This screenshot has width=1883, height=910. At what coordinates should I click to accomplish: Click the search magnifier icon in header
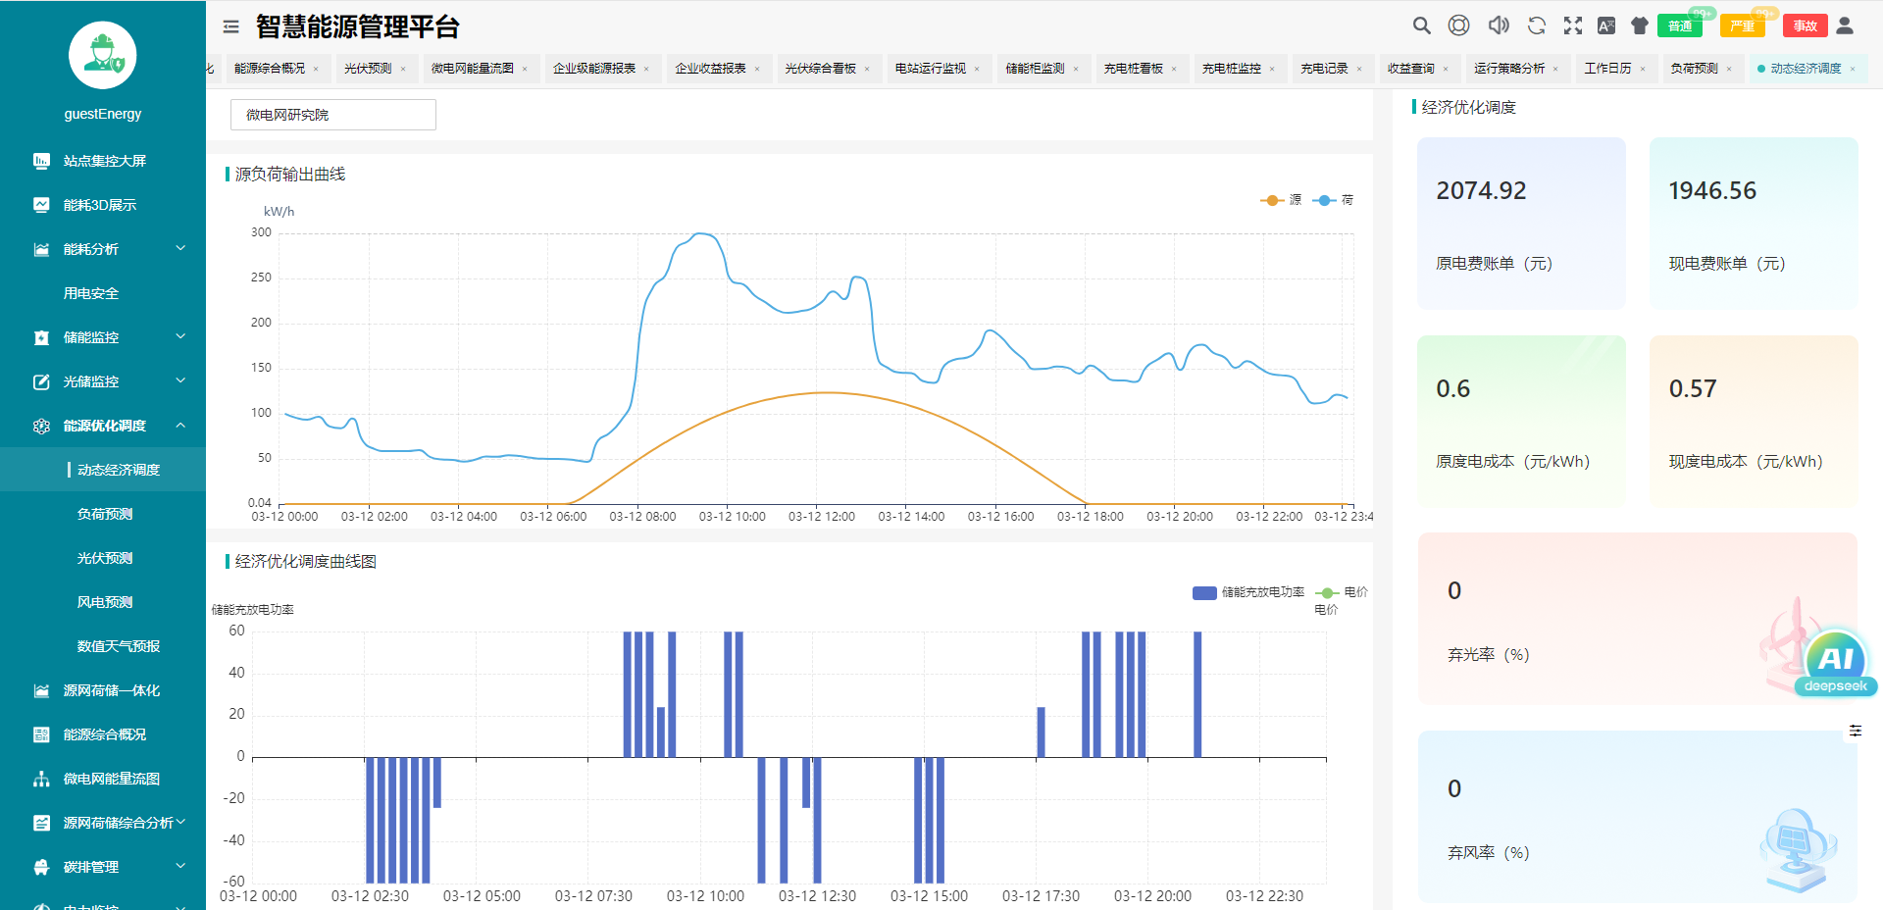[x=1421, y=25]
